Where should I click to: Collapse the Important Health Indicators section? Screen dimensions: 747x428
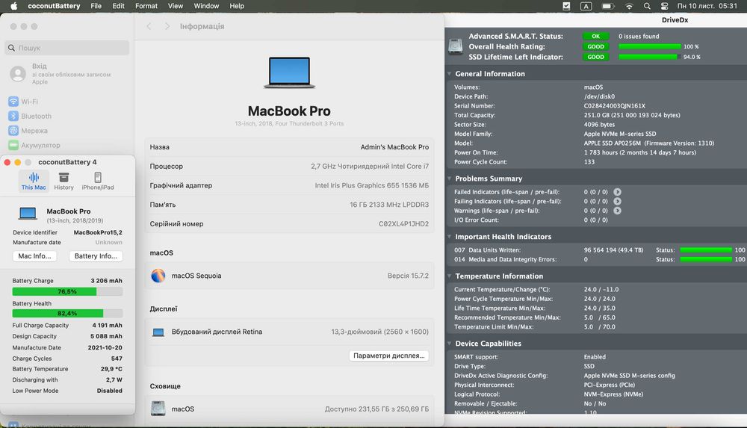click(x=449, y=236)
